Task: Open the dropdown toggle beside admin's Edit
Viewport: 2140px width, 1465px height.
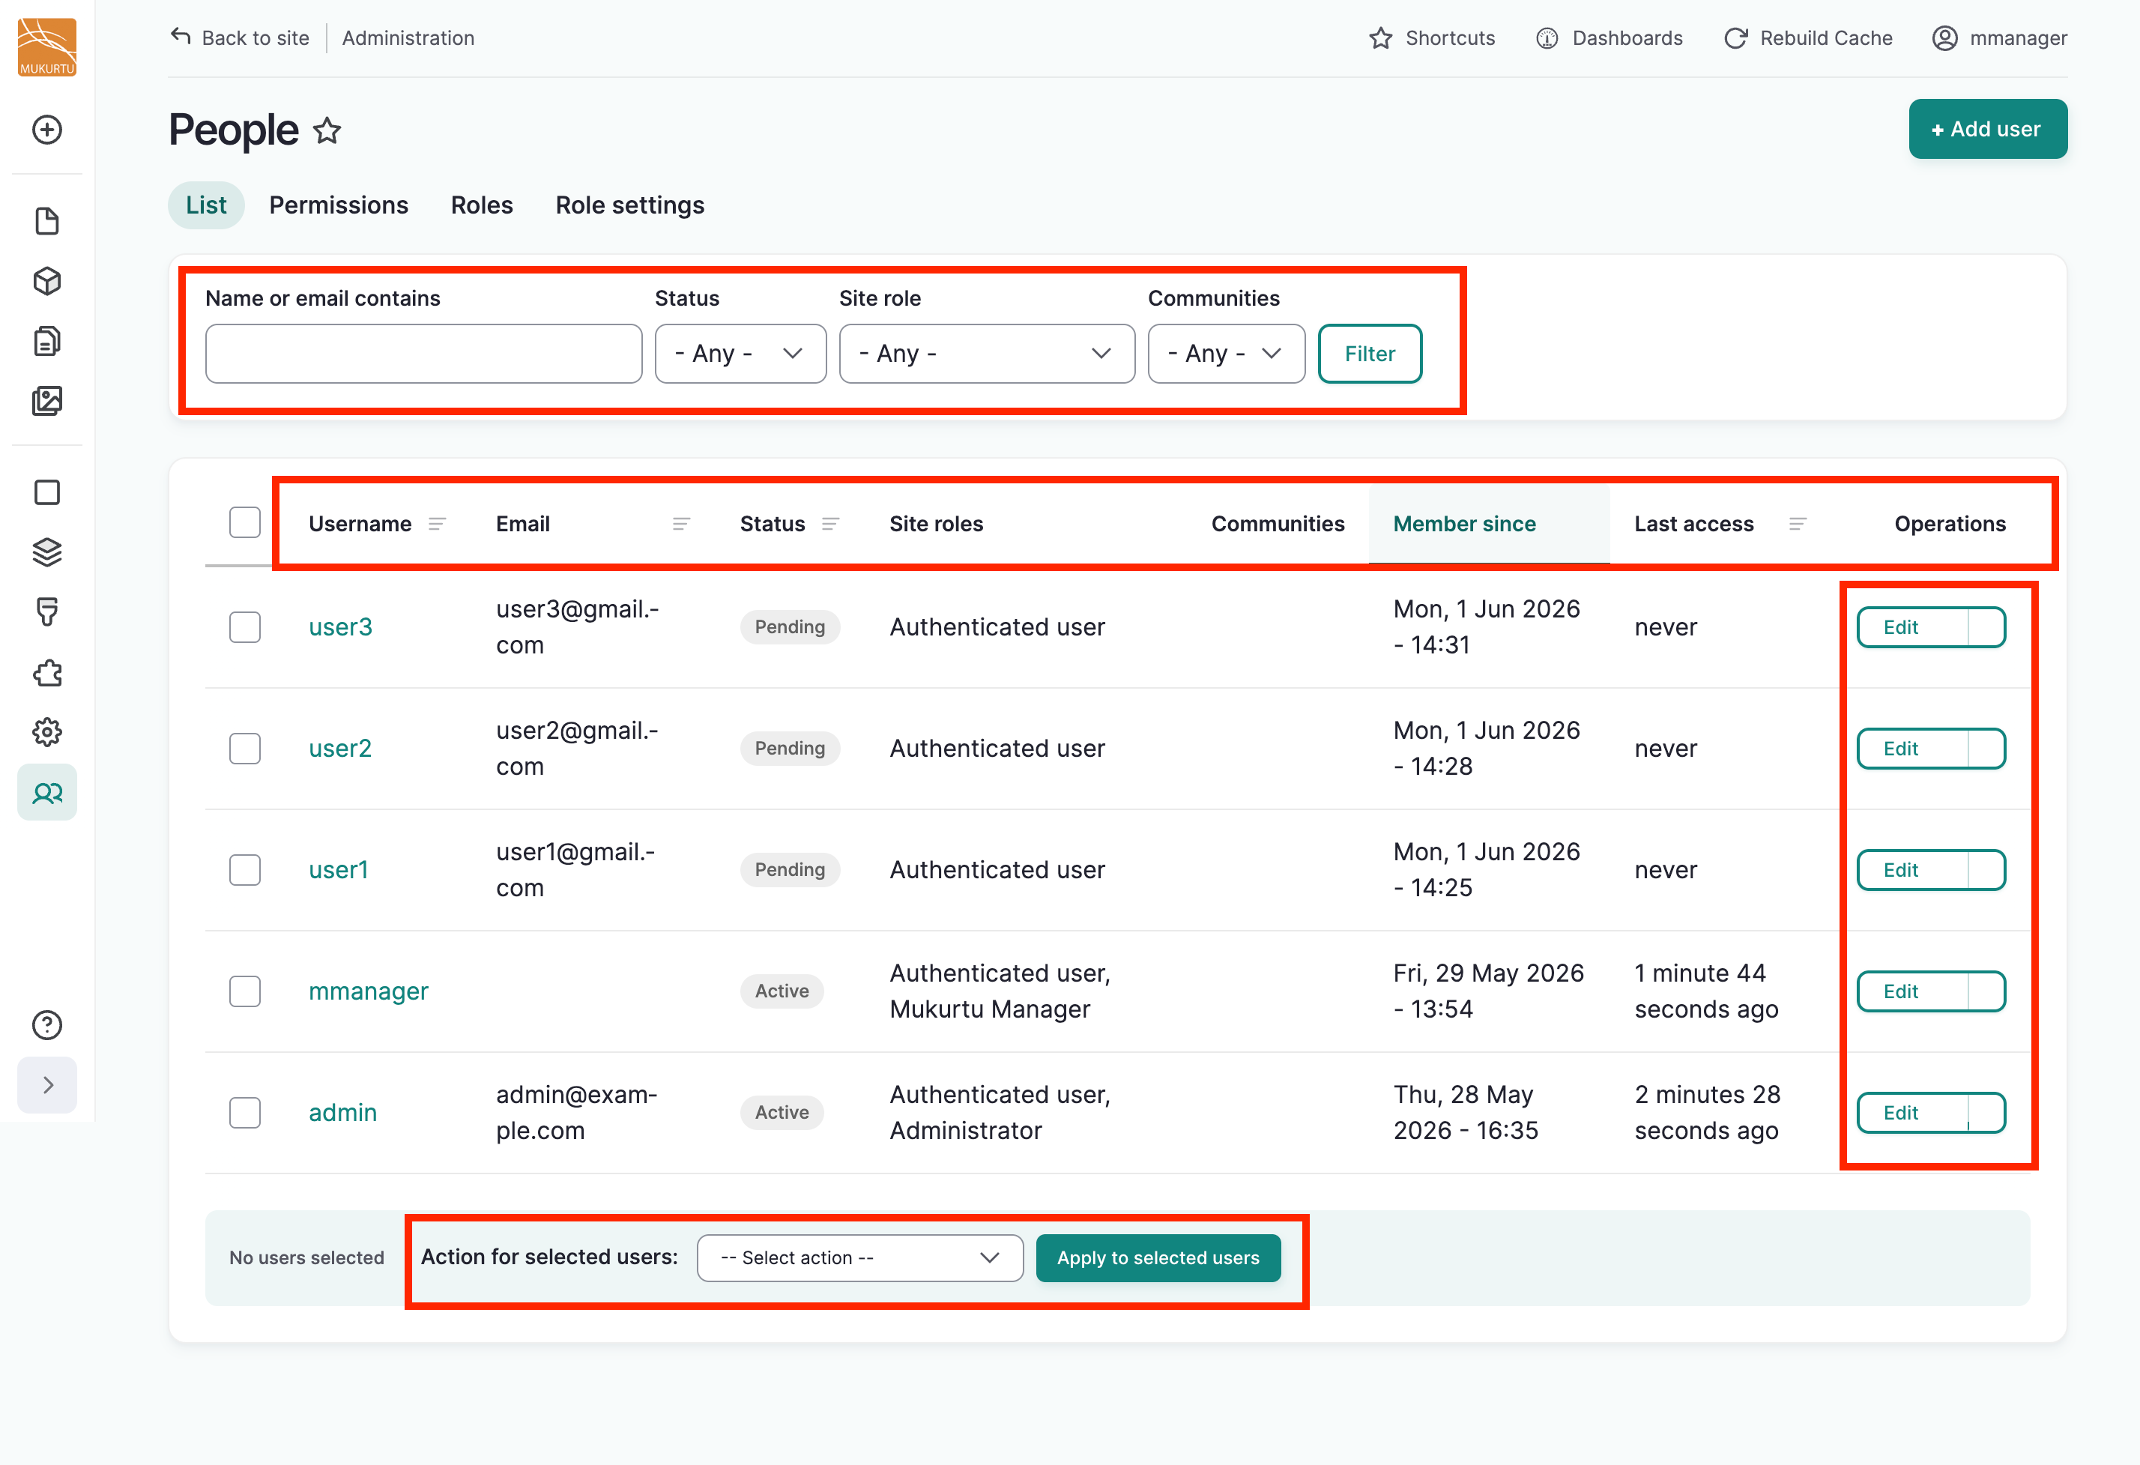Action: point(1986,1114)
